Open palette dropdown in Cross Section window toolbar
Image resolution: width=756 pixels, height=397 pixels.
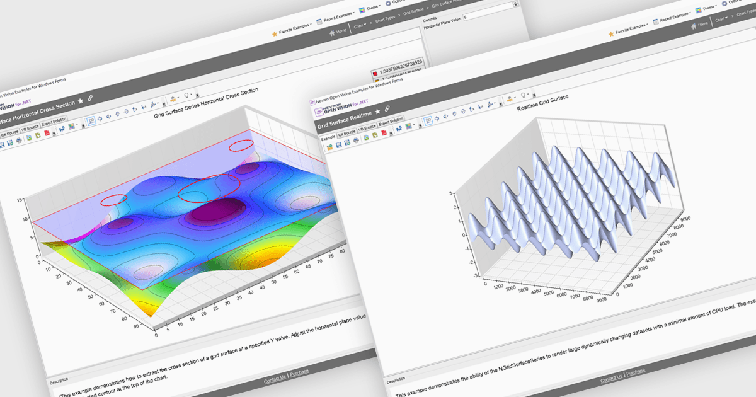(x=73, y=126)
